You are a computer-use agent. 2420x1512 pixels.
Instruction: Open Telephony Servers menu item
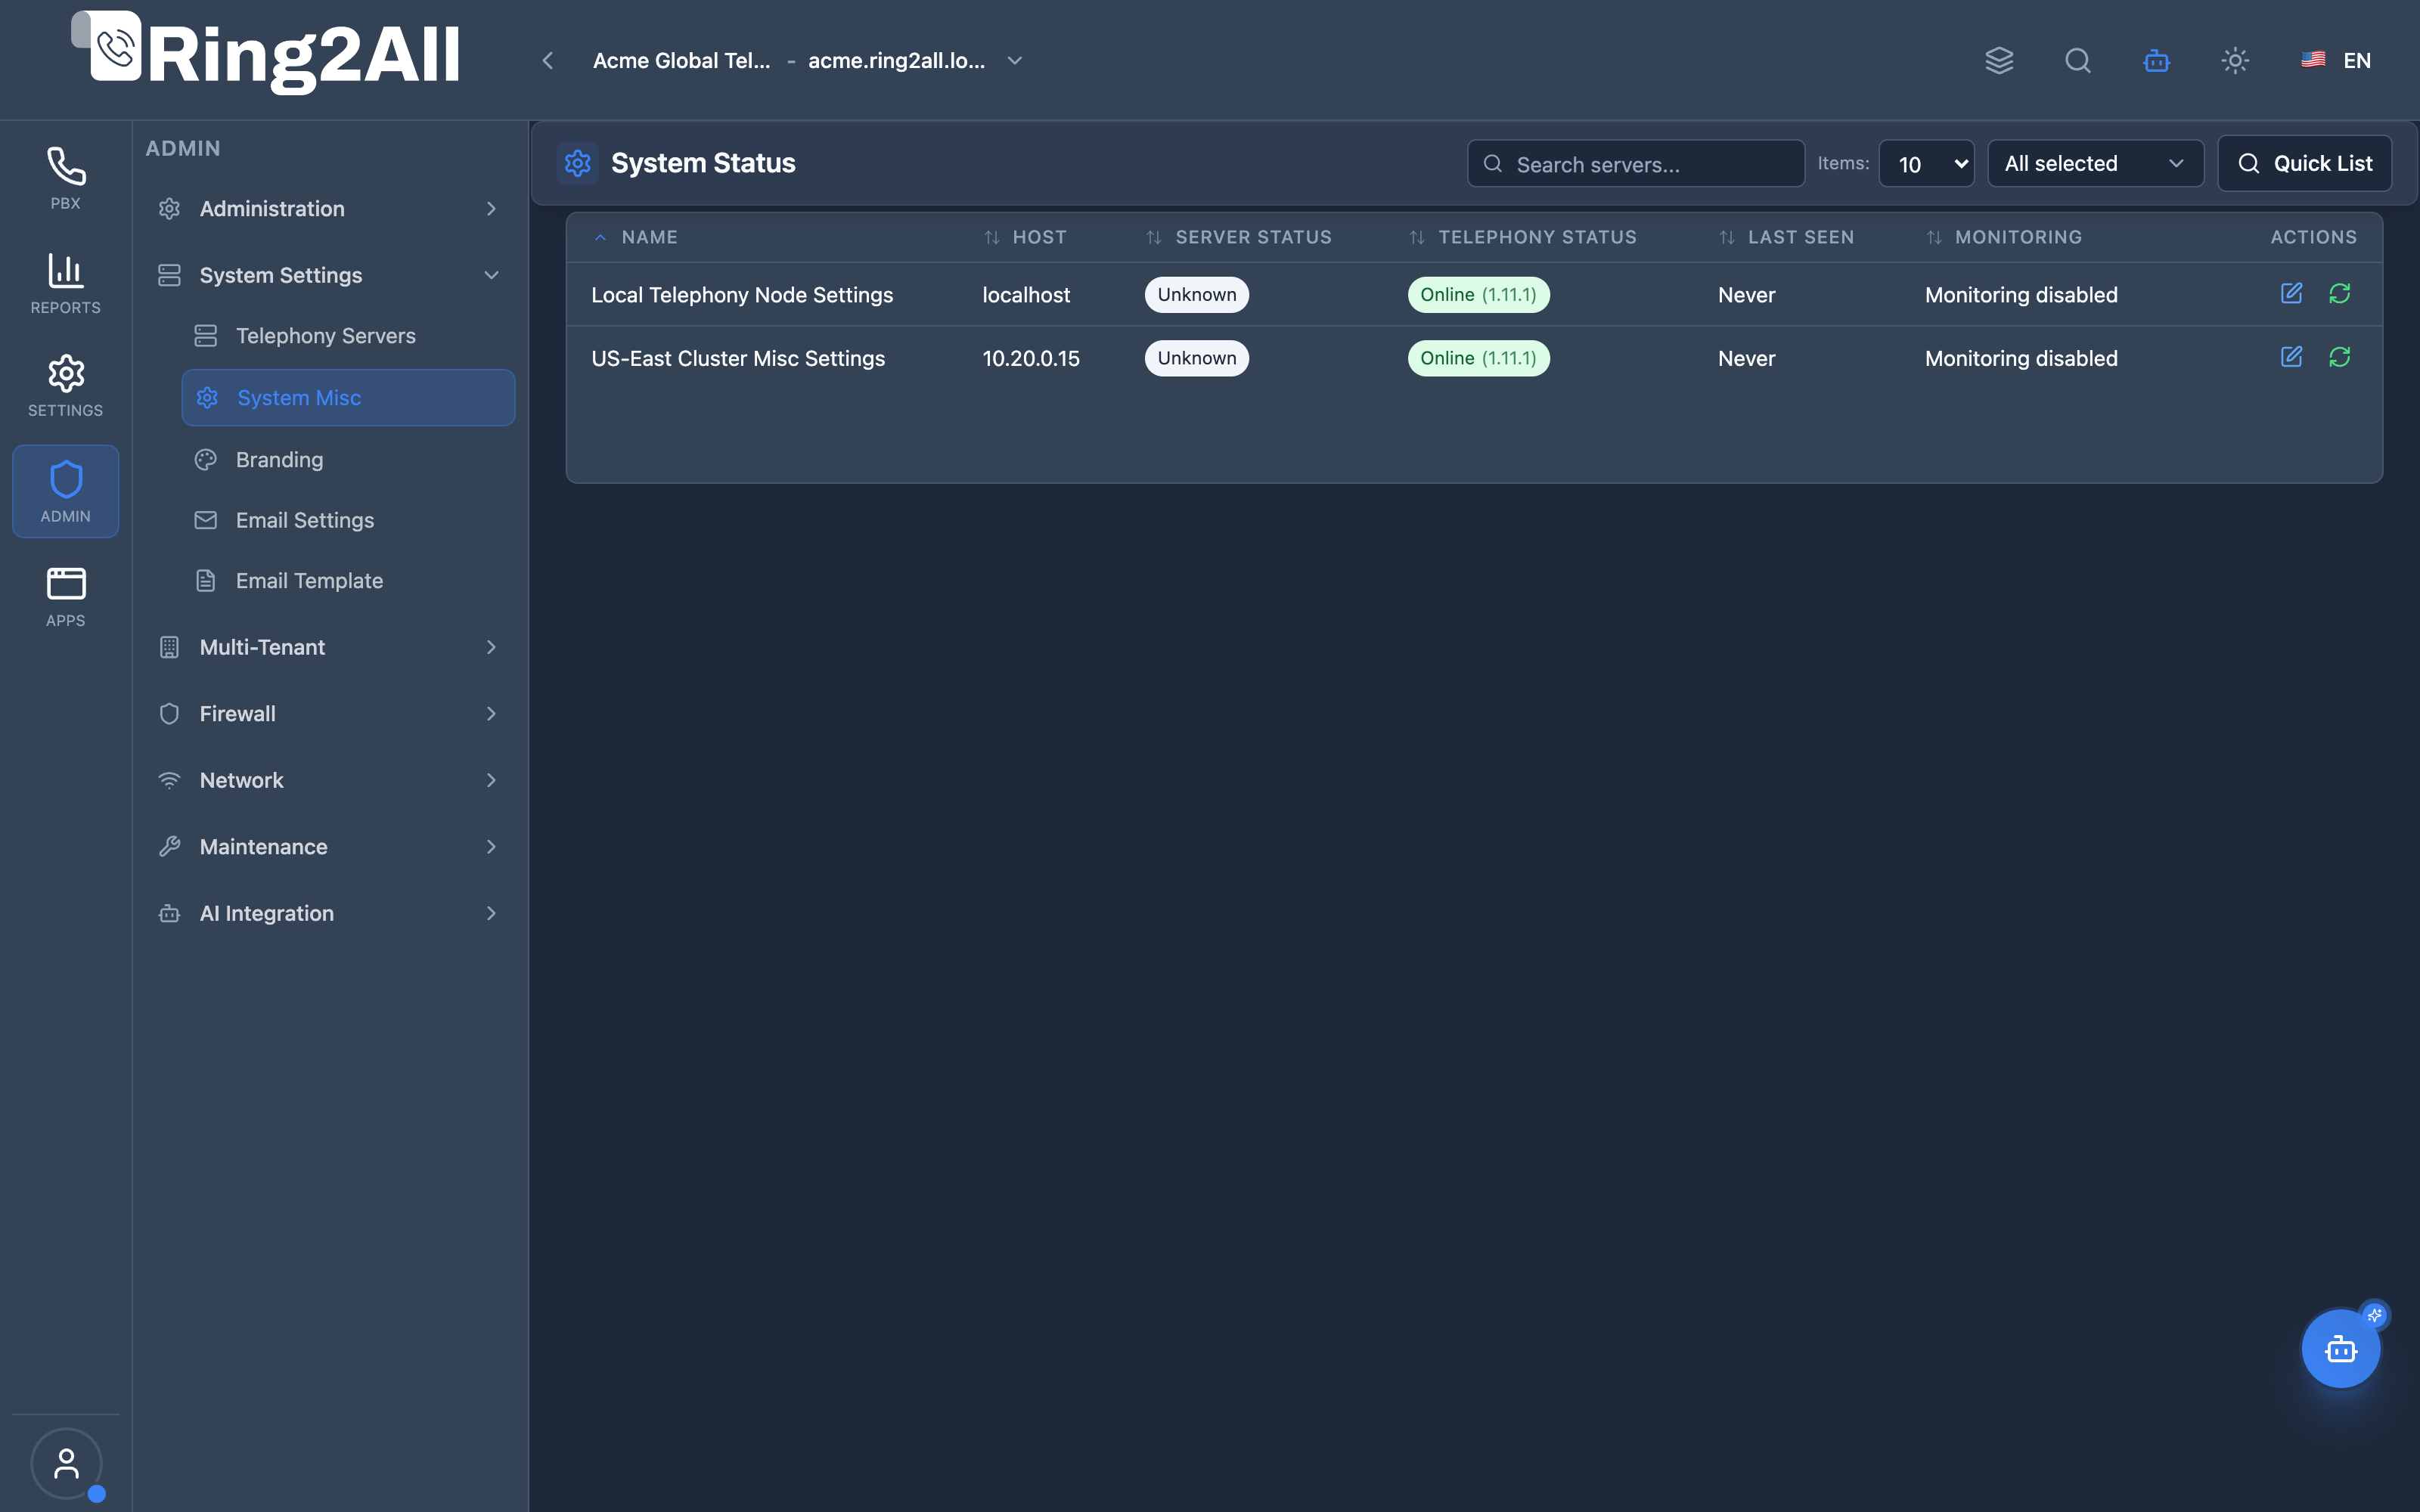[348, 336]
